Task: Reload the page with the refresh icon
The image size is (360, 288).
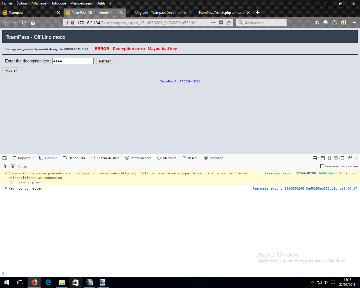Action: coord(24,22)
